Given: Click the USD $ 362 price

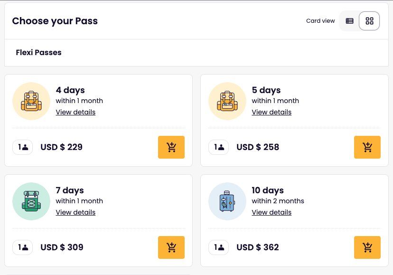Looking at the screenshot, I should 258,247.
